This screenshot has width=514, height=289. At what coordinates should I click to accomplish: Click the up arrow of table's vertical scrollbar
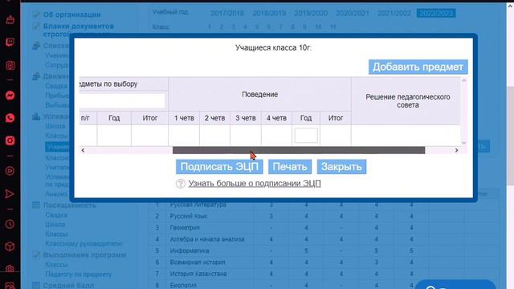coord(464,80)
